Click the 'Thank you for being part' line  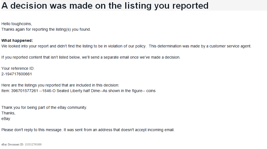(x=44, y=107)
